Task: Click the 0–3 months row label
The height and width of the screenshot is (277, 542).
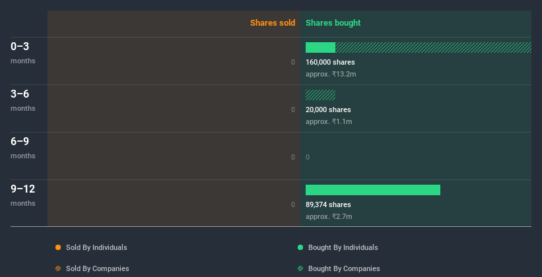Action: coord(23,53)
